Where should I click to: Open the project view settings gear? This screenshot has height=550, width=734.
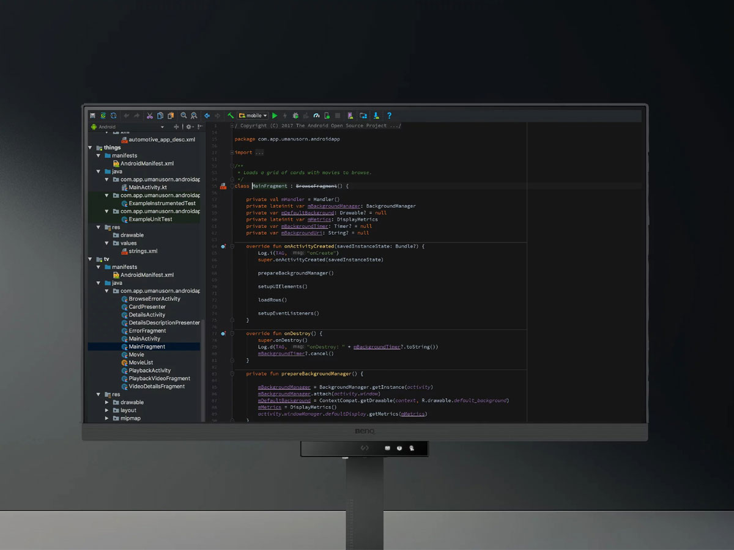(188, 127)
